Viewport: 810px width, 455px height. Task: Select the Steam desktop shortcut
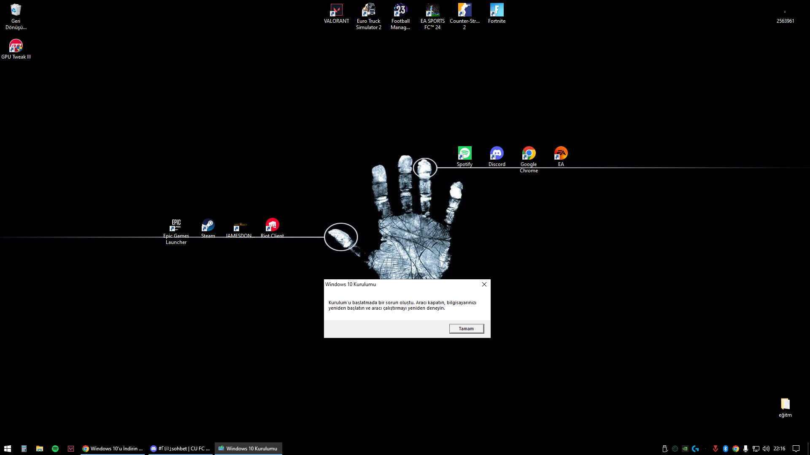pyautogui.click(x=208, y=228)
